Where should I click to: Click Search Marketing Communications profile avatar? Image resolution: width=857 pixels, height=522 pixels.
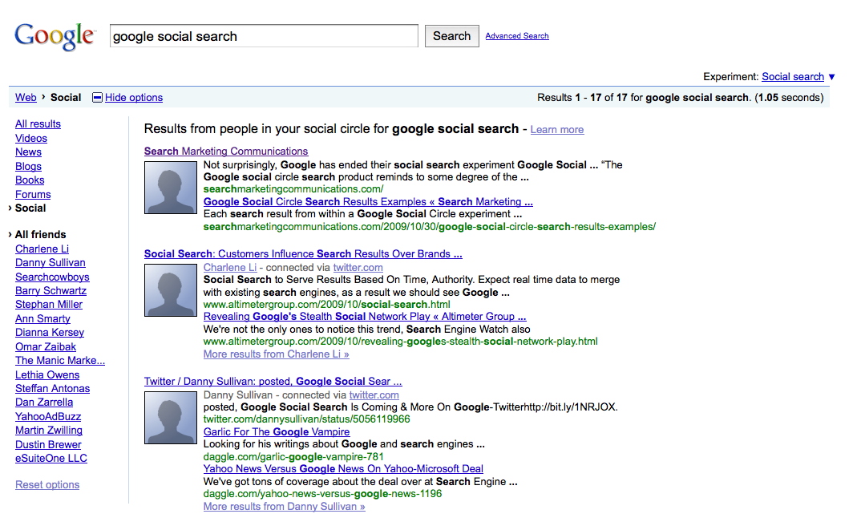coord(171,188)
